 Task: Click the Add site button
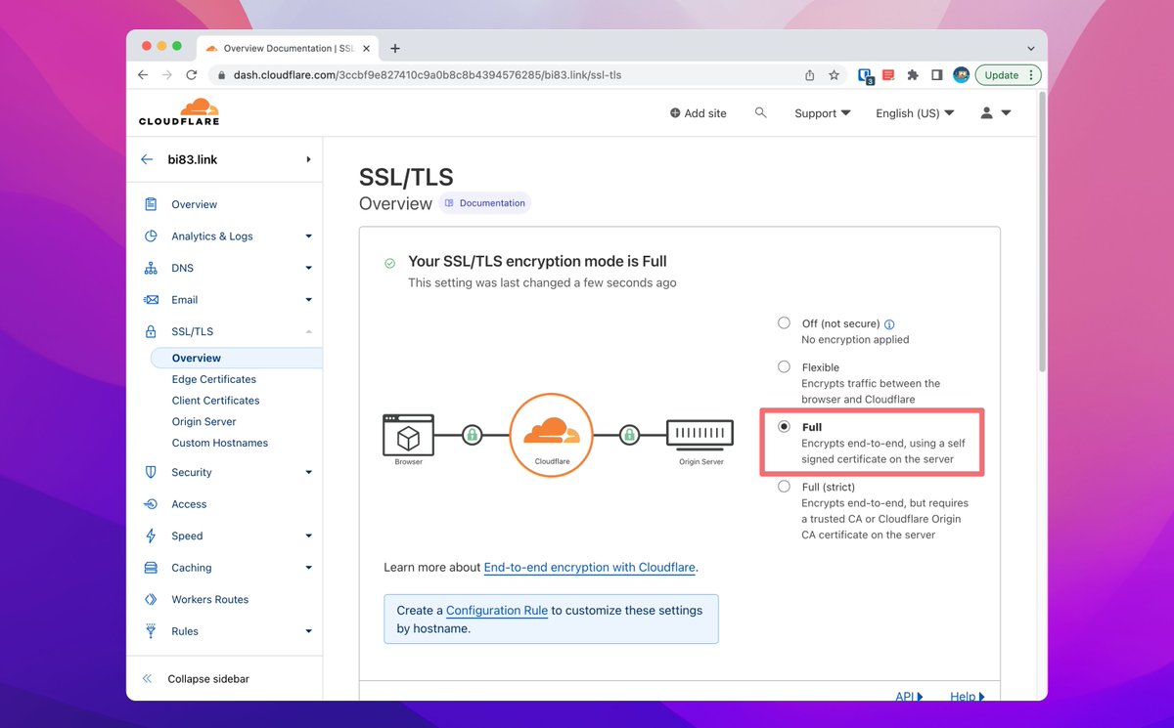pyautogui.click(x=698, y=113)
